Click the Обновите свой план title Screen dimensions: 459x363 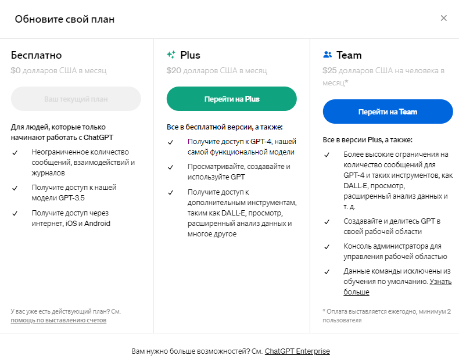click(64, 19)
